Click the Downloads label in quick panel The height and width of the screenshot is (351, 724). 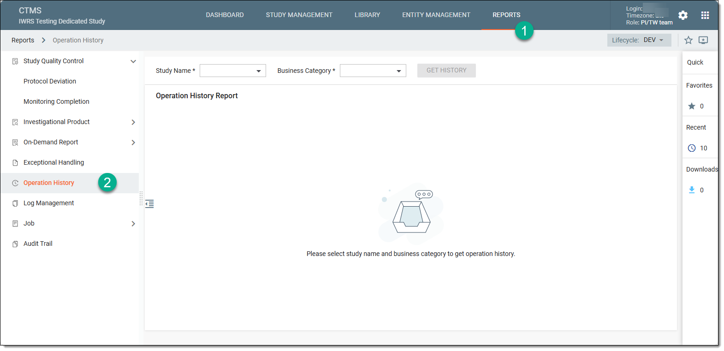pos(702,170)
